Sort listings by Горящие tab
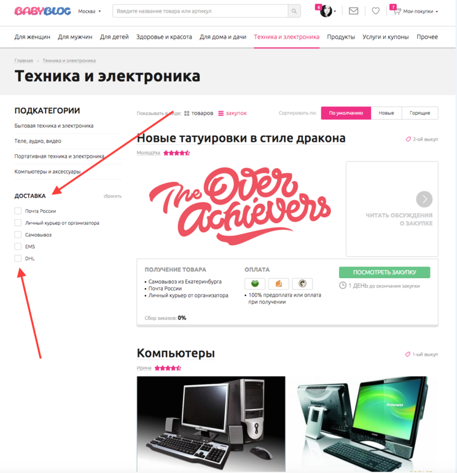457x473 pixels. coord(420,113)
